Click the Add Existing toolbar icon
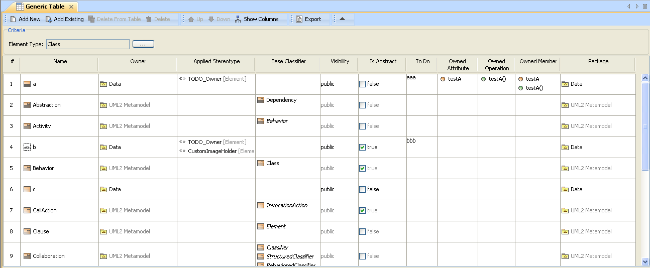650x268 pixels. pyautogui.click(x=49, y=19)
